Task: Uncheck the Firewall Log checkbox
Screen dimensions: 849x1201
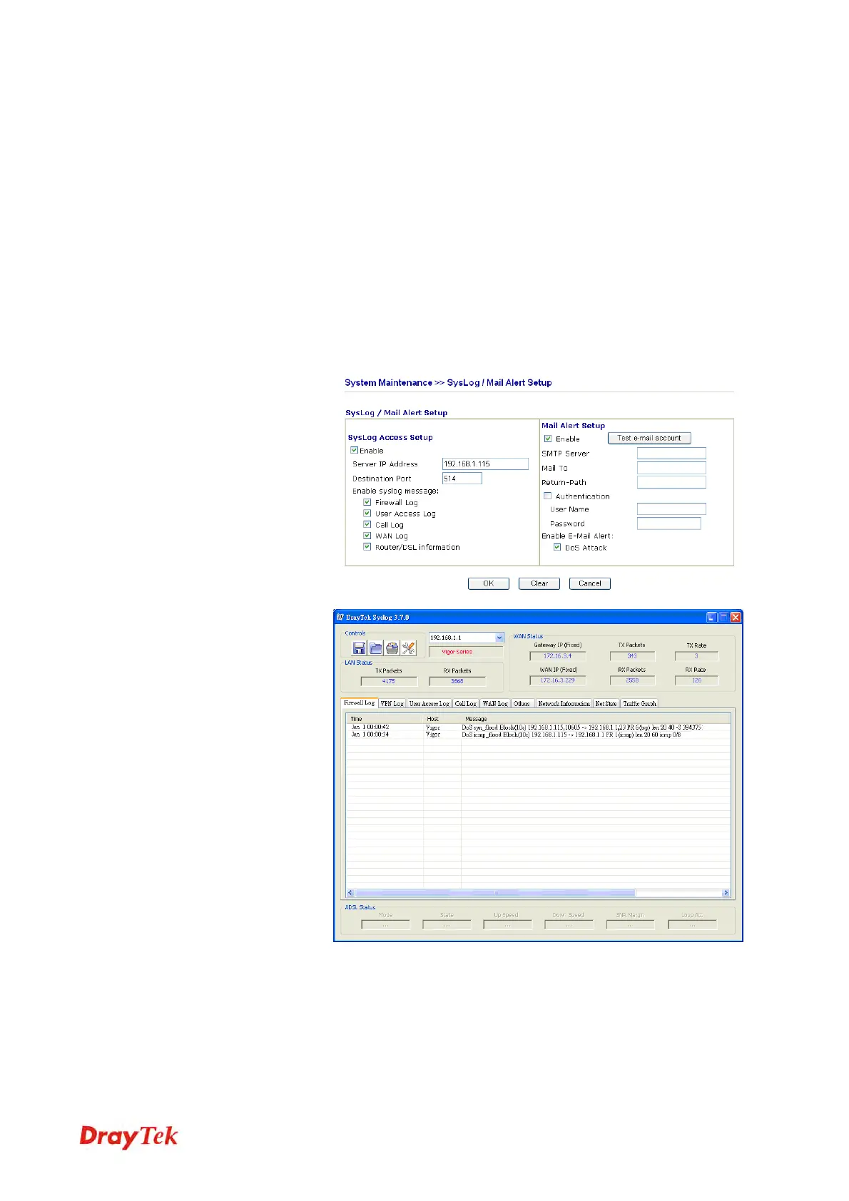Action: click(x=367, y=502)
